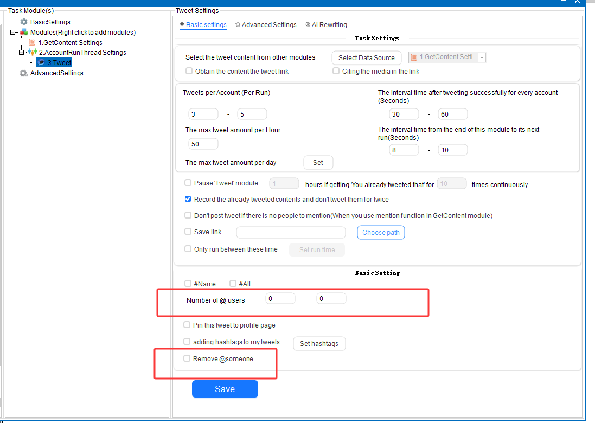This screenshot has width=595, height=423.
Task: Click the Save link path field
Action: point(291,232)
